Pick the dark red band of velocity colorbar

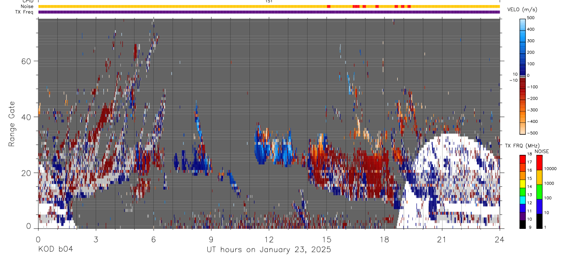pyautogui.click(x=523, y=82)
